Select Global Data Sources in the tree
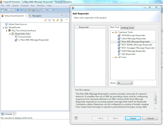This screenshot has width=163, height=126. tap(18, 24)
